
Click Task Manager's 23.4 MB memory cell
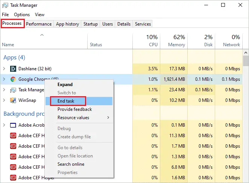point(174,90)
